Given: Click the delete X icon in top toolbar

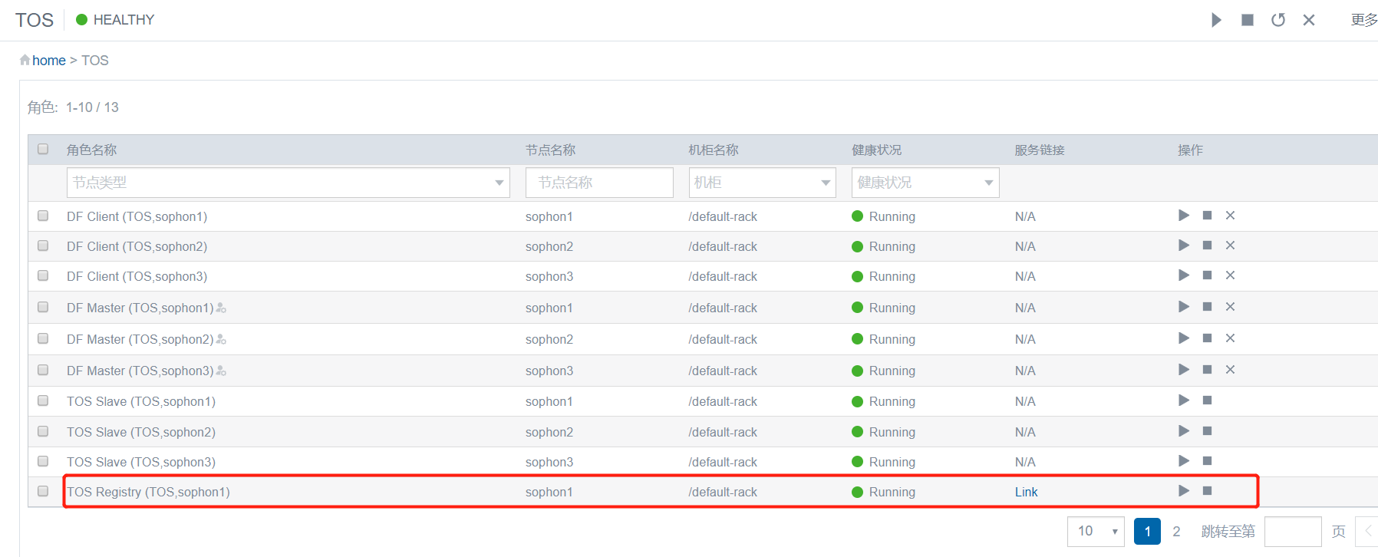Looking at the screenshot, I should coord(1309,20).
